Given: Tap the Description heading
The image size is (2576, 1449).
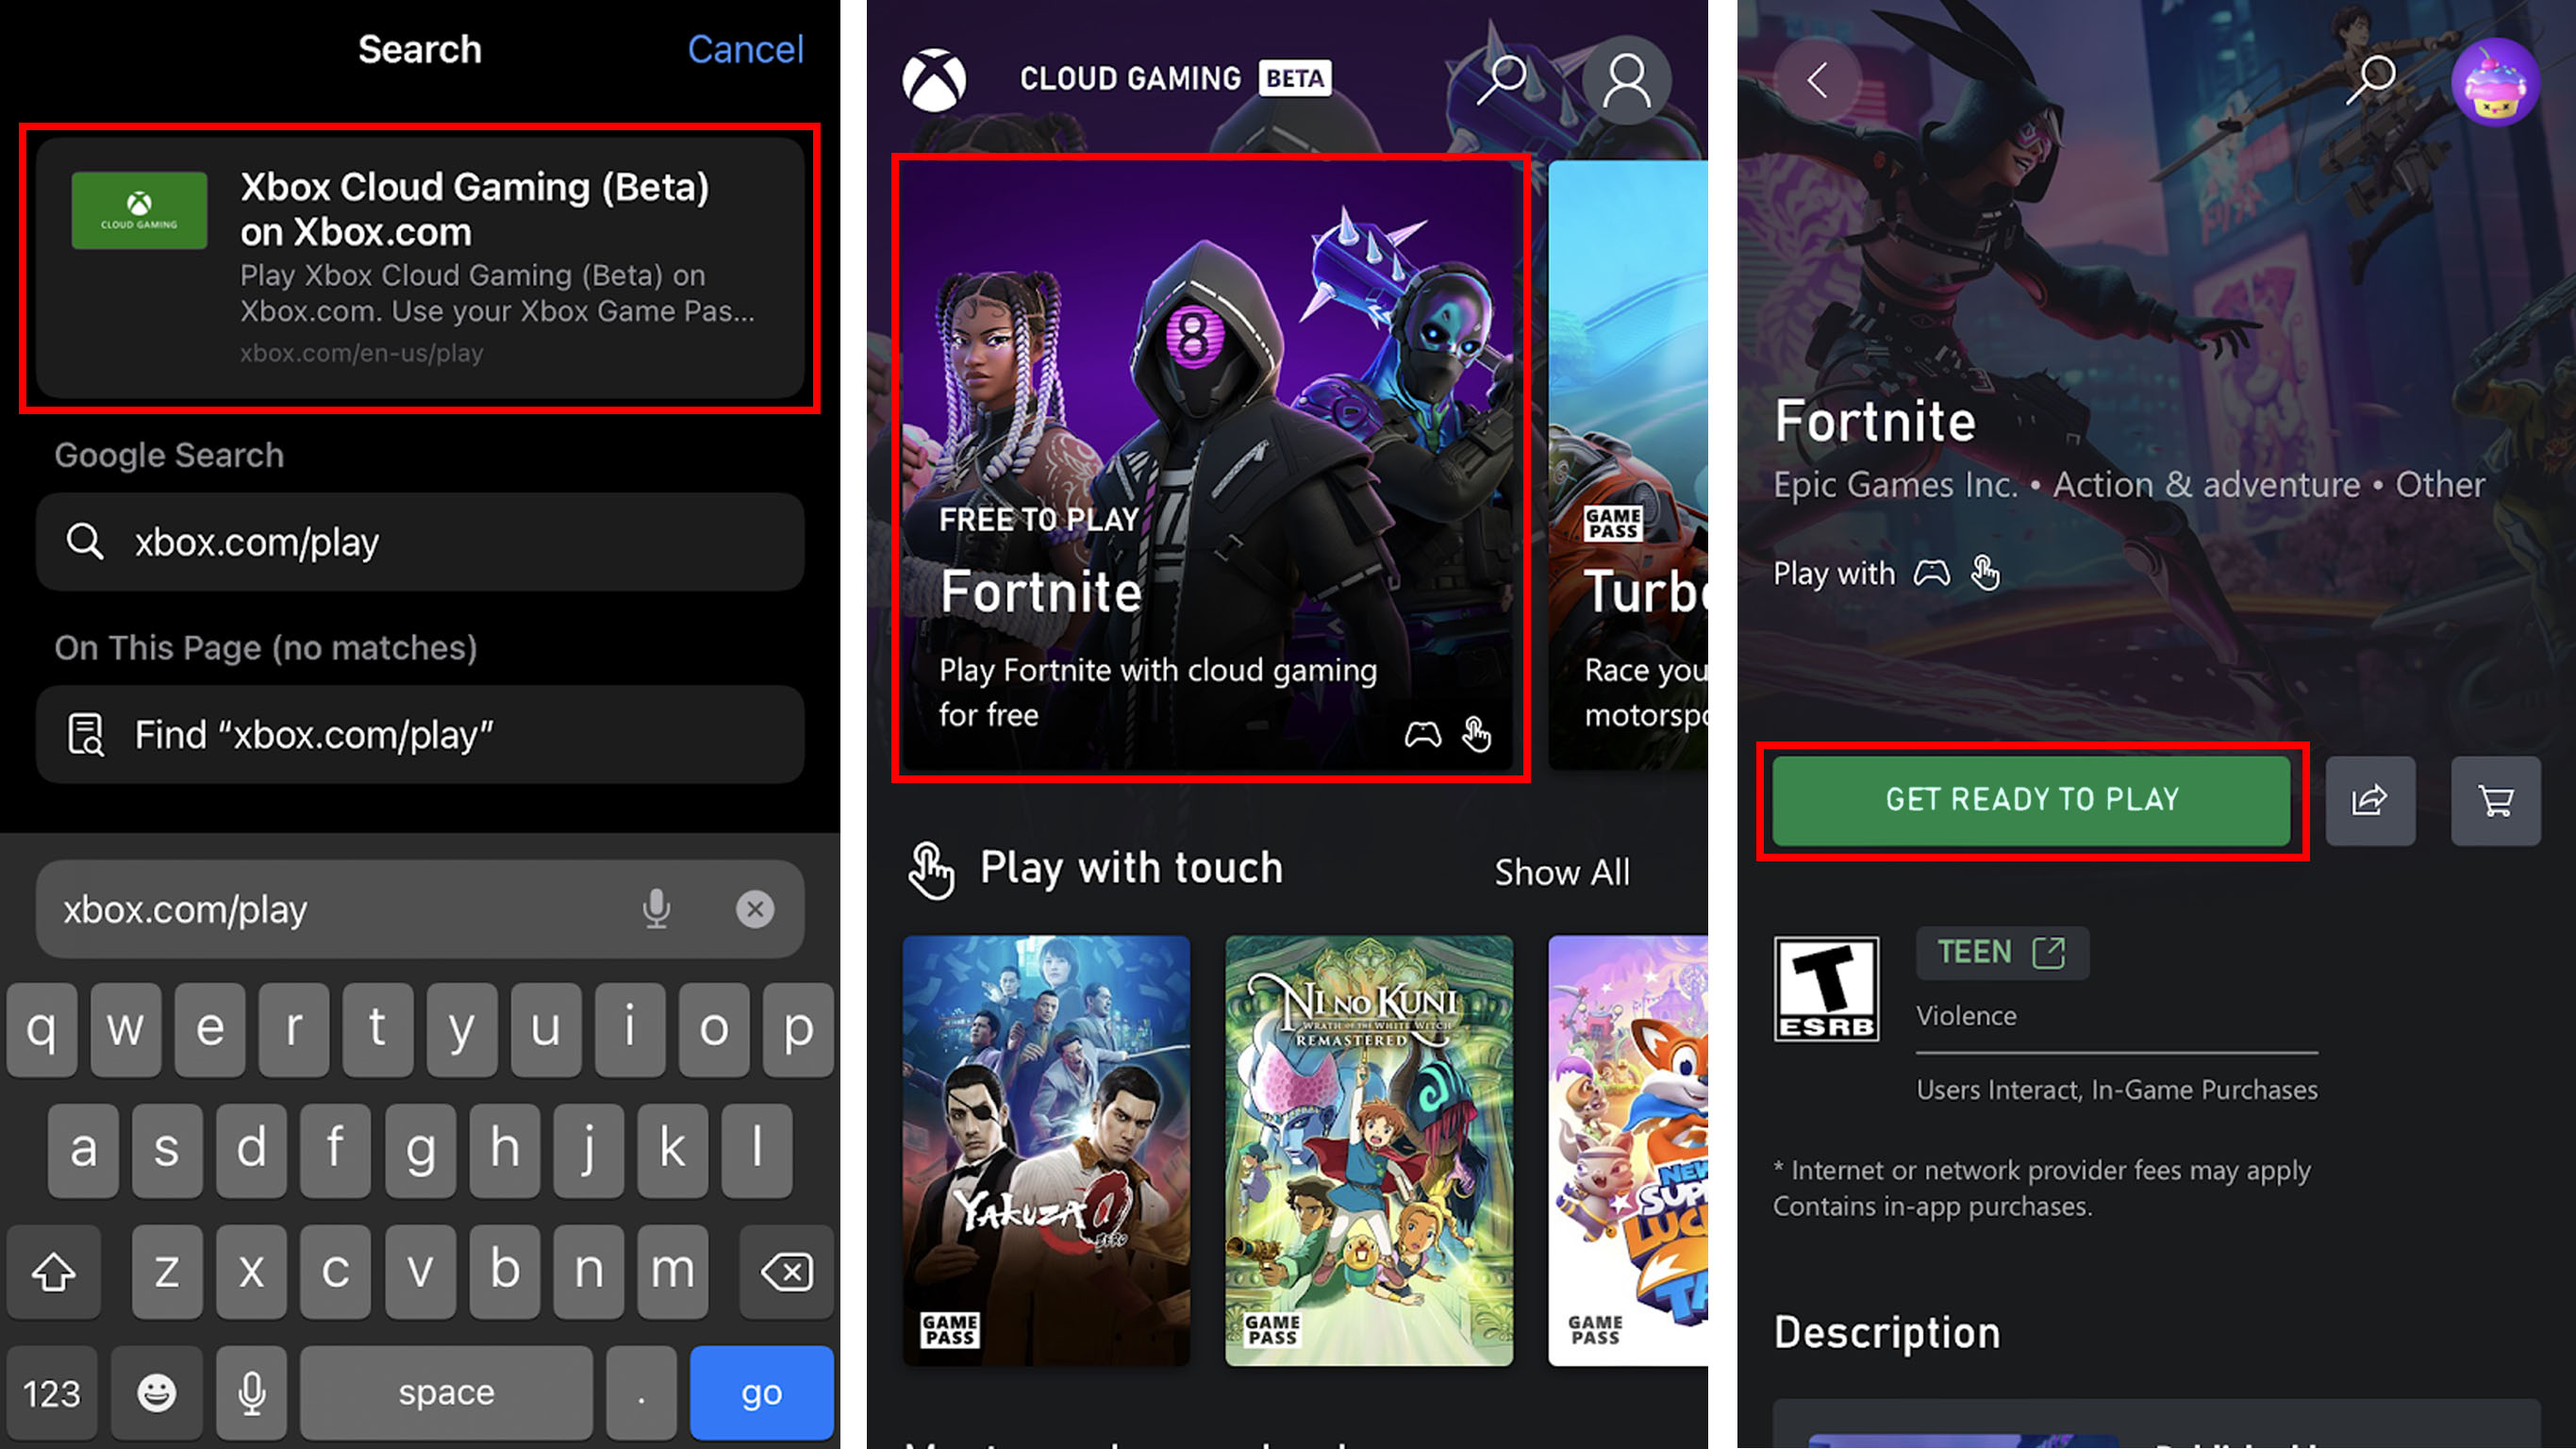Looking at the screenshot, I should pyautogui.click(x=1887, y=1333).
